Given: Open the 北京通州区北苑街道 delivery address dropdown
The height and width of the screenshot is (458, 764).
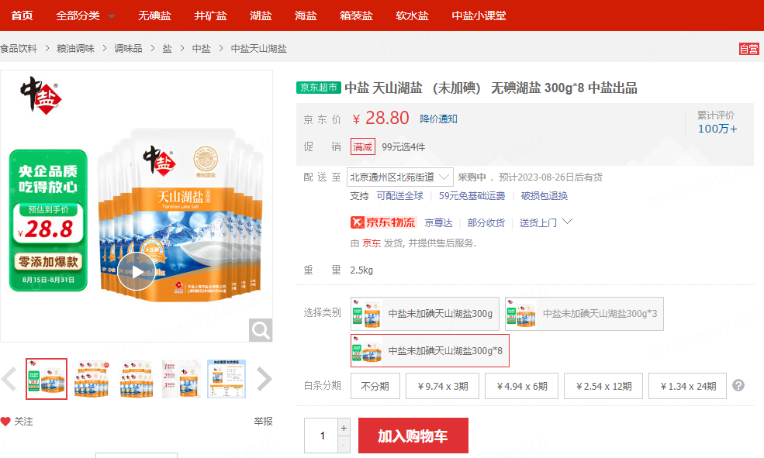Looking at the screenshot, I should pos(400,177).
